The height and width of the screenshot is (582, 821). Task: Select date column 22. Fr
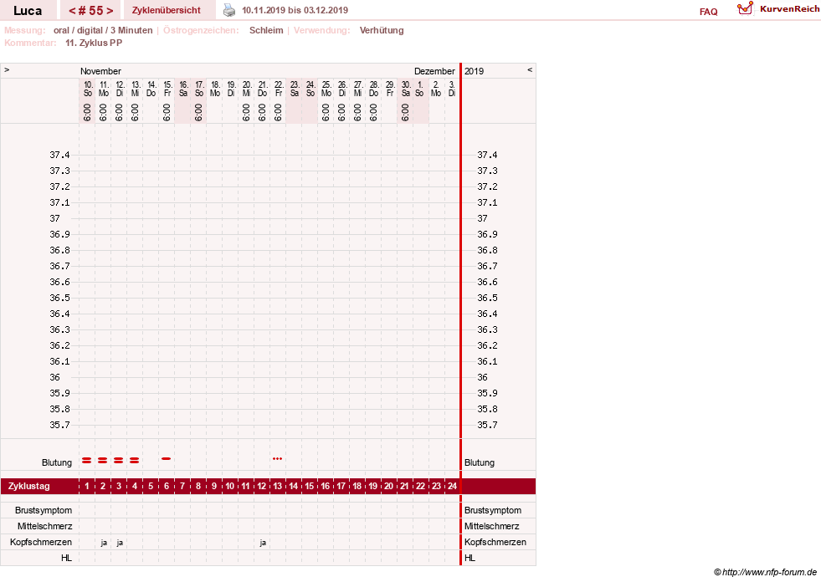coord(279,89)
